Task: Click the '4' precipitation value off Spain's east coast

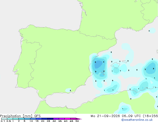Action: pos(104,62)
